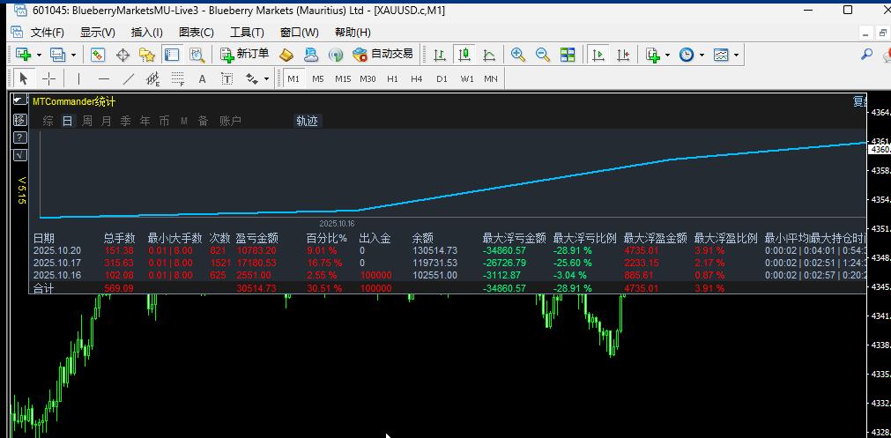Viewport: 891px width, 438px height.
Task: Switch to M15 timeframe
Action: point(343,78)
